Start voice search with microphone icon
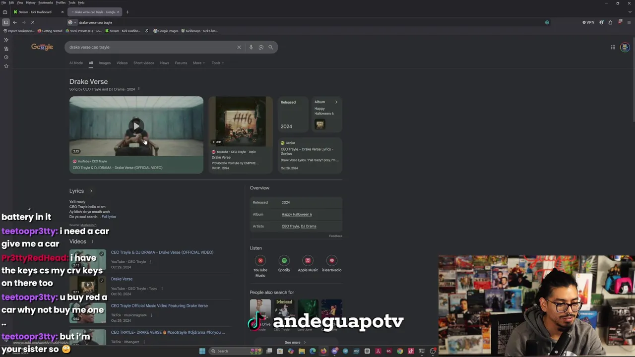The height and width of the screenshot is (357, 635). point(251,47)
